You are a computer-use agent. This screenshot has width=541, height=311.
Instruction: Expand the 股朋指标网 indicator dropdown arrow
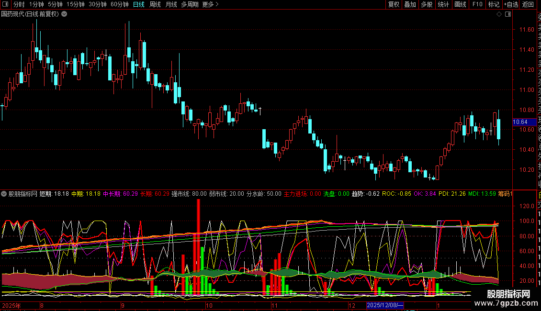point(4,194)
